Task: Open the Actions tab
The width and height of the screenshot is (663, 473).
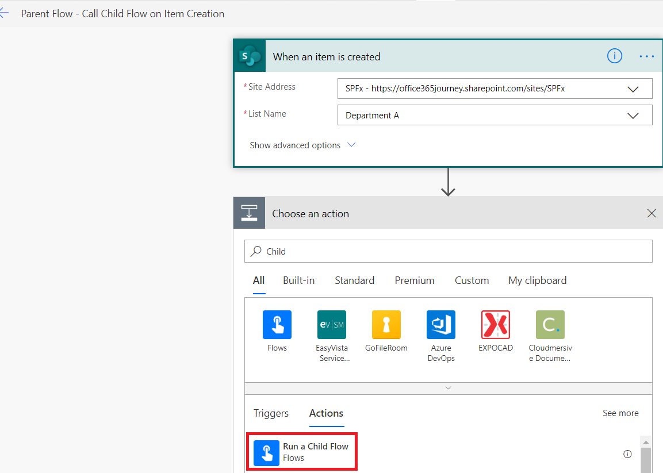Action: (x=326, y=413)
